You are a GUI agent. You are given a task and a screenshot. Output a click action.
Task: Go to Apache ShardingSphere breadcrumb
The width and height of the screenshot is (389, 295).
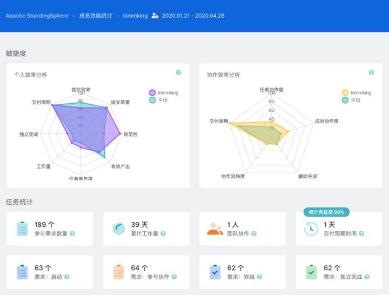click(x=37, y=16)
